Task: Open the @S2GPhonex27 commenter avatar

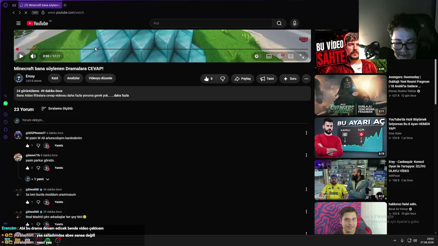Action: [x=18, y=135]
